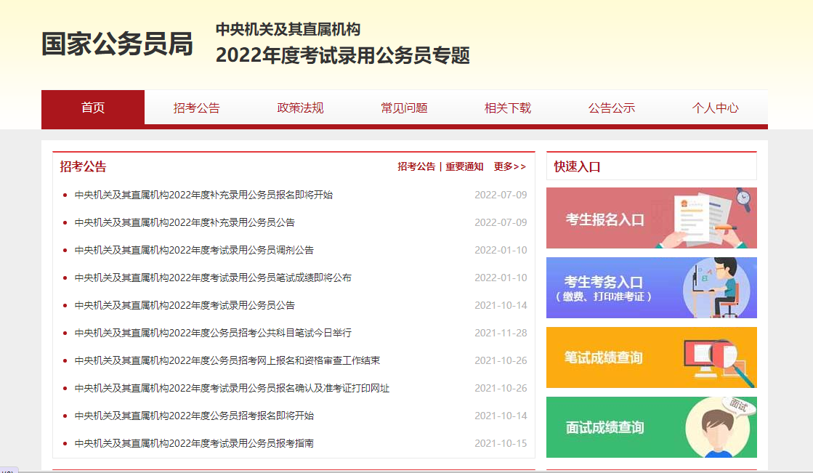Open the 考生报名入口 registration banner
Screen dimensions: 813x473
point(651,218)
